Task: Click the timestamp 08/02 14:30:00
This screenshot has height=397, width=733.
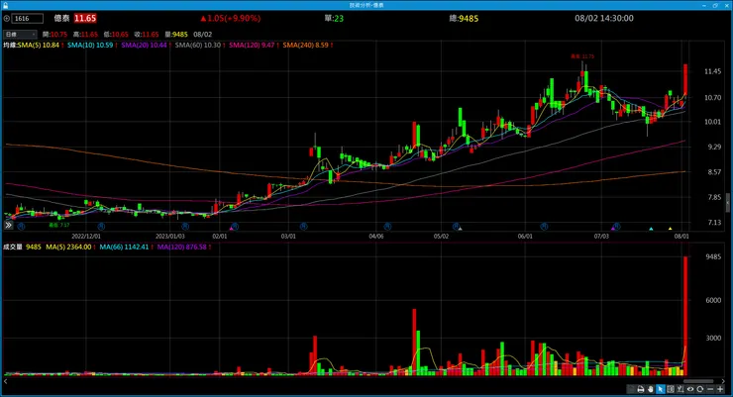Action: tap(604, 18)
